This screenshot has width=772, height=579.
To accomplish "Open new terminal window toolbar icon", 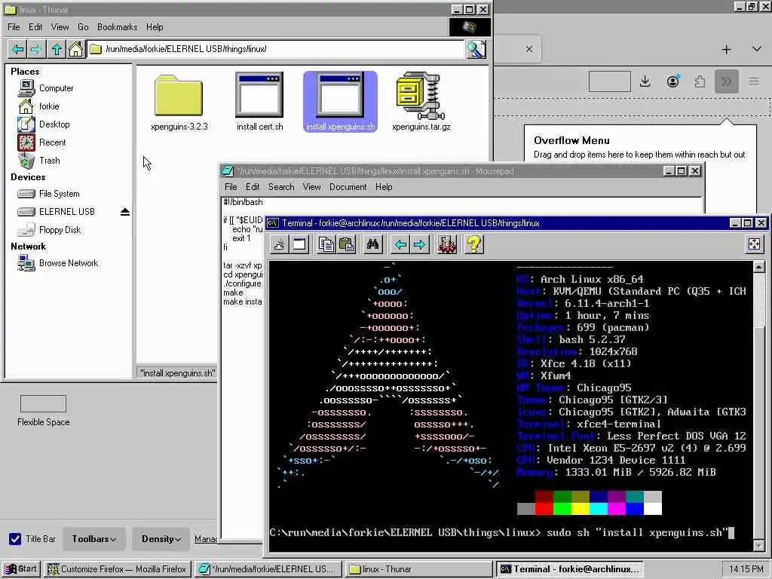I will (x=299, y=245).
